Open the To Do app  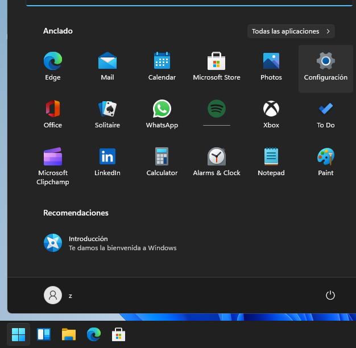point(326,114)
